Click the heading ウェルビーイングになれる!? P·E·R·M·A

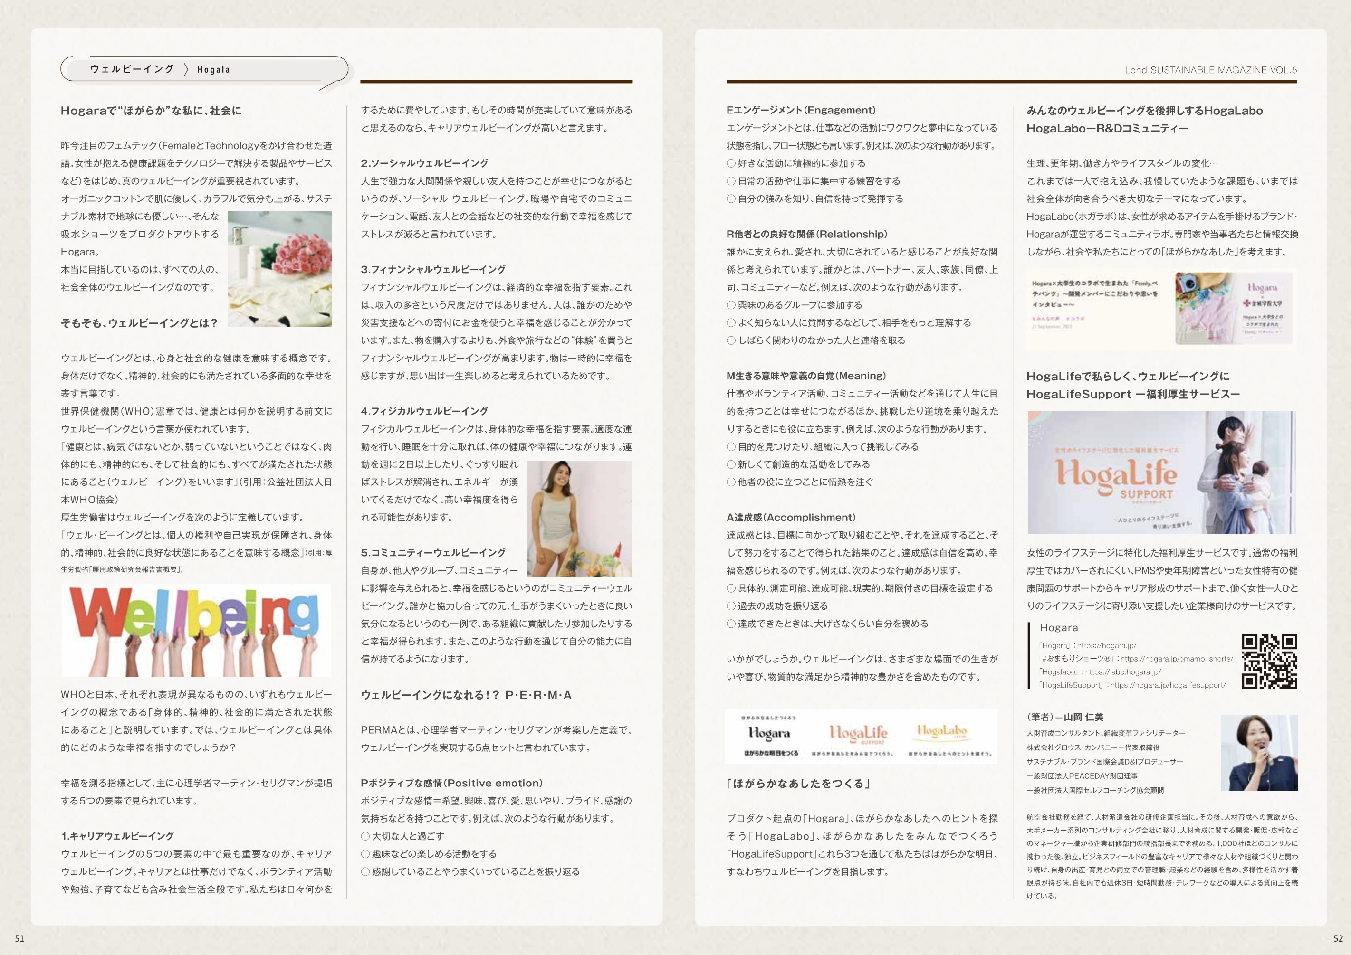(466, 695)
